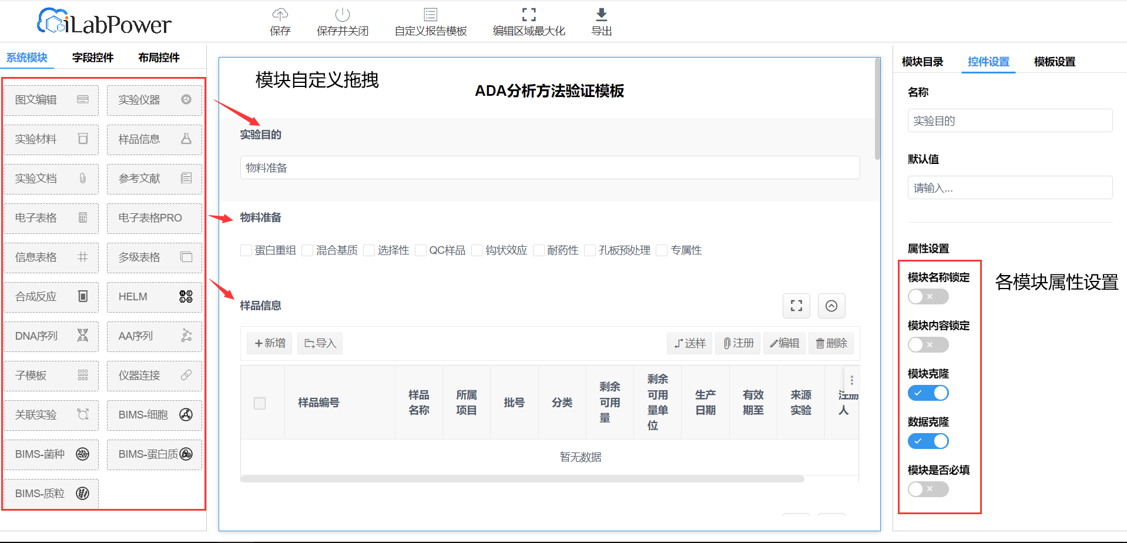The image size is (1127, 543).
Task: Click the 实验目的 text field containing 物料准备
Action: click(x=550, y=167)
